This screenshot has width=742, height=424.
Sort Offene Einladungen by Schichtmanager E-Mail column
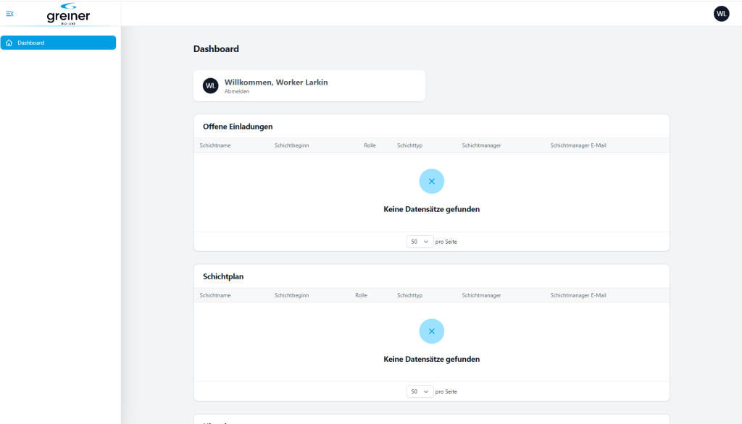[578, 145]
